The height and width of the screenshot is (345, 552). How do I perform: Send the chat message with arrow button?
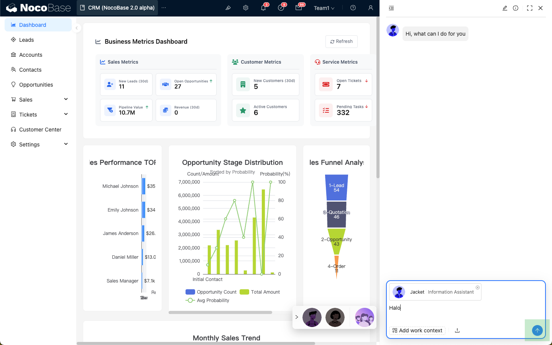click(x=537, y=330)
